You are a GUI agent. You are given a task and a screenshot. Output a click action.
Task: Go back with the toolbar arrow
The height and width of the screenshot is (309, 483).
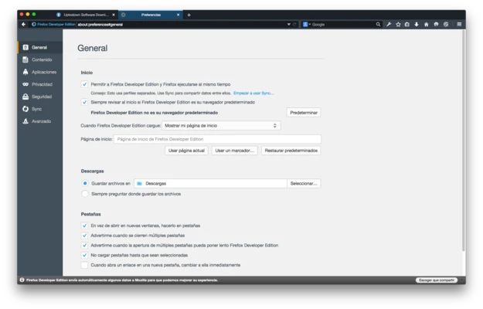[24, 24]
